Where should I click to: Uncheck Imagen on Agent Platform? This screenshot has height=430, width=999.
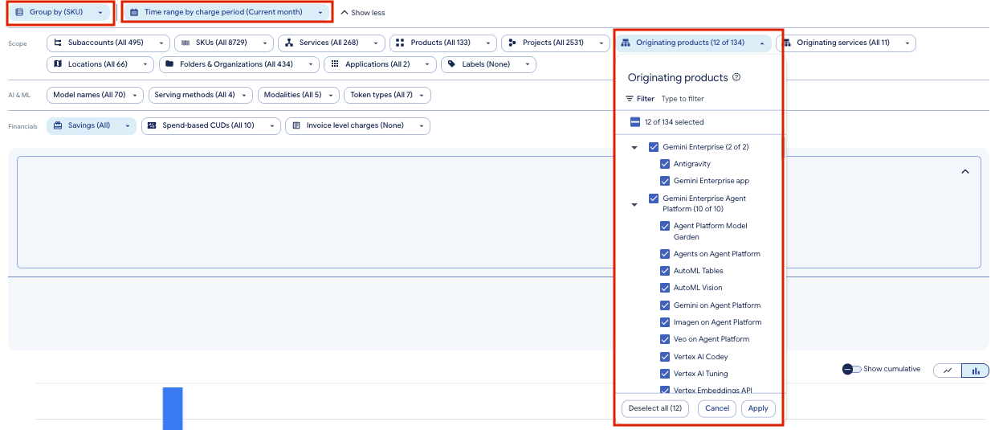[665, 322]
